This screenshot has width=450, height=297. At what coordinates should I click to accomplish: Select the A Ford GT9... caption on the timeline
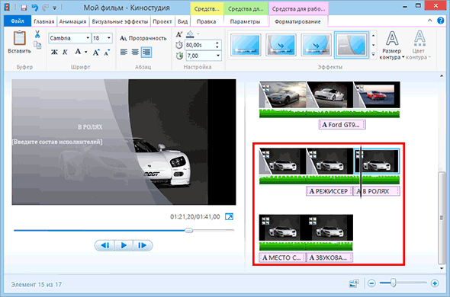[x=342, y=125]
